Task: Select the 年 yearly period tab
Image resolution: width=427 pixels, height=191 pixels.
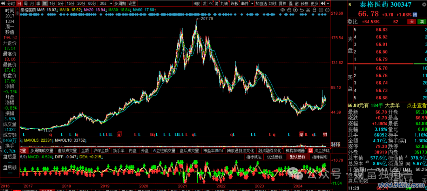Action: pos(45,4)
